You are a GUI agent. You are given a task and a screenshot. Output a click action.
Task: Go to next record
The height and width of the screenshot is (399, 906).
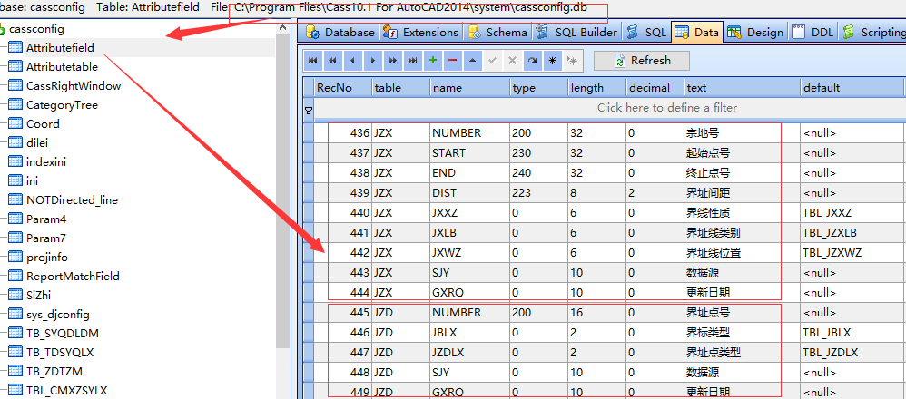[373, 61]
